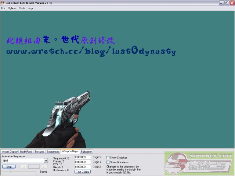Click the frame number field
Screen dimensions: 235x176
(34, 167)
